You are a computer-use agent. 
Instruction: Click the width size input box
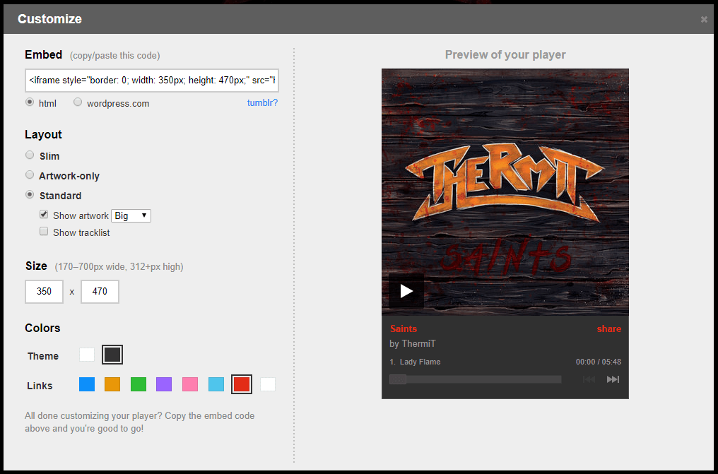44,291
